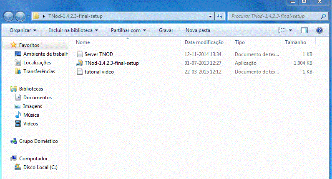Click the Grupo Doméstico icon
This screenshot has height=179, width=332.
click(x=14, y=141)
